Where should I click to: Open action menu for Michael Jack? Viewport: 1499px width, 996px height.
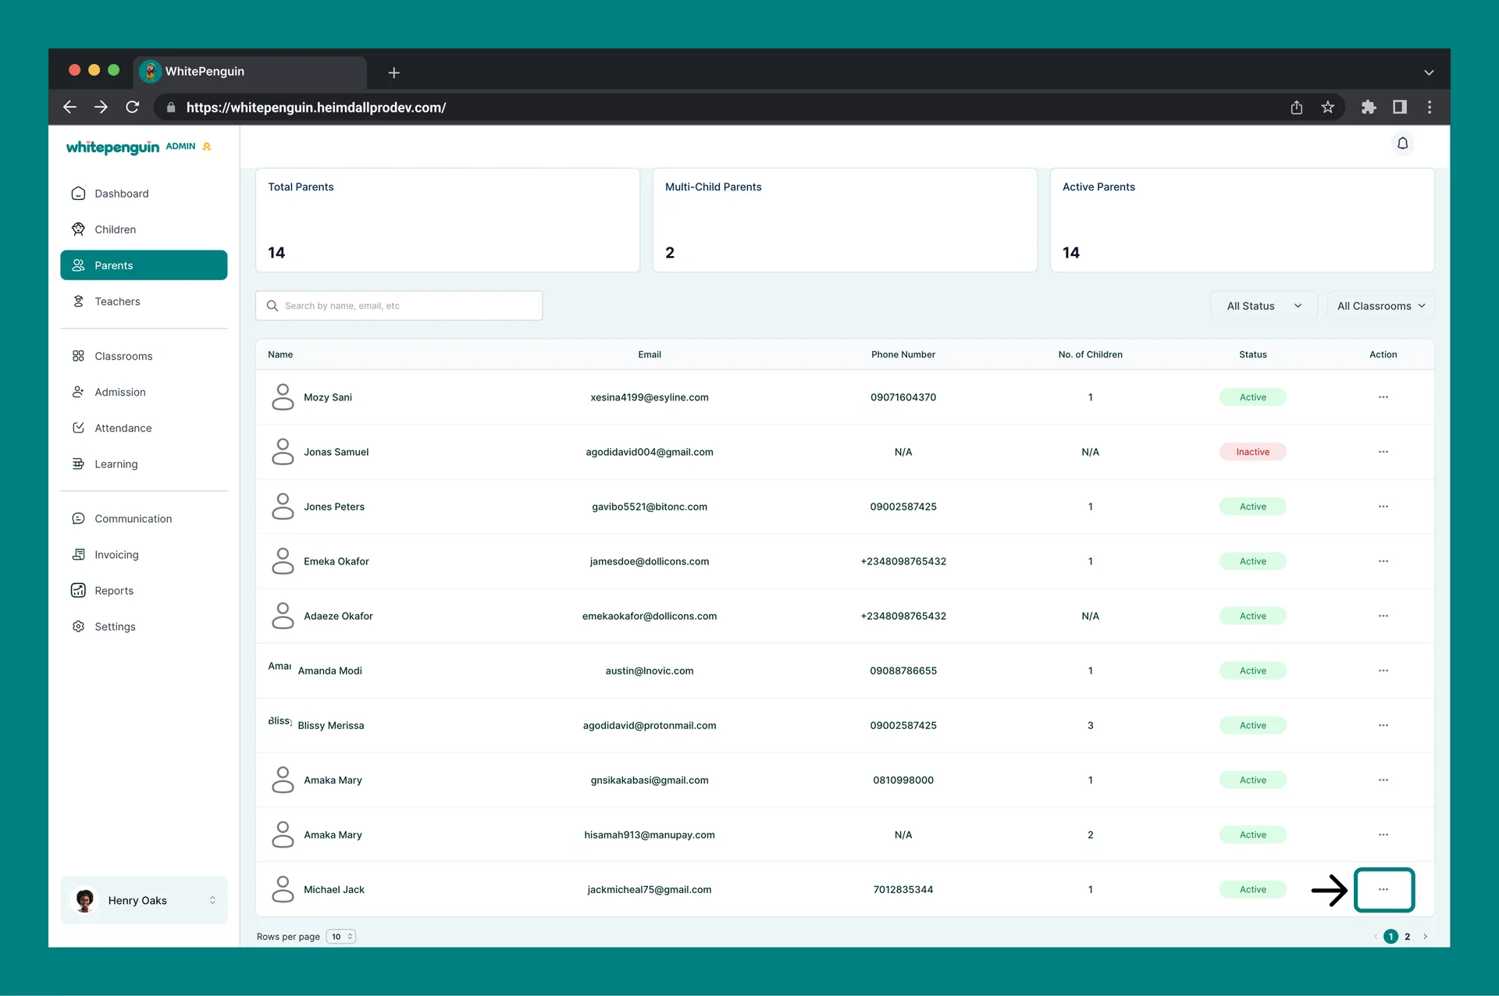coord(1383,889)
